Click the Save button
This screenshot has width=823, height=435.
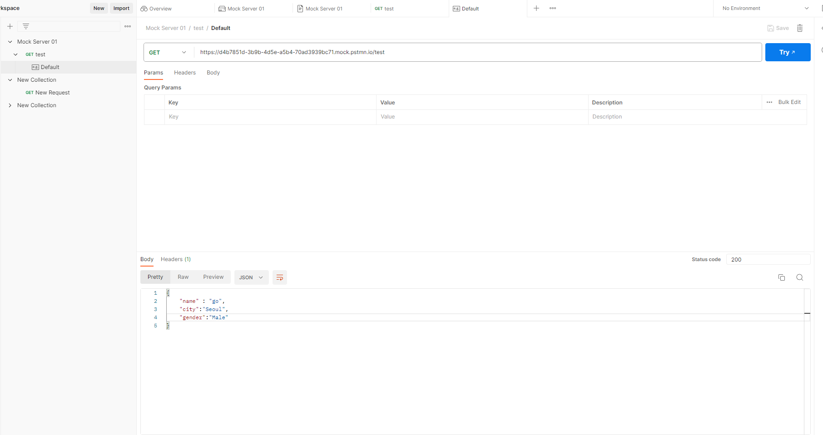pos(778,28)
